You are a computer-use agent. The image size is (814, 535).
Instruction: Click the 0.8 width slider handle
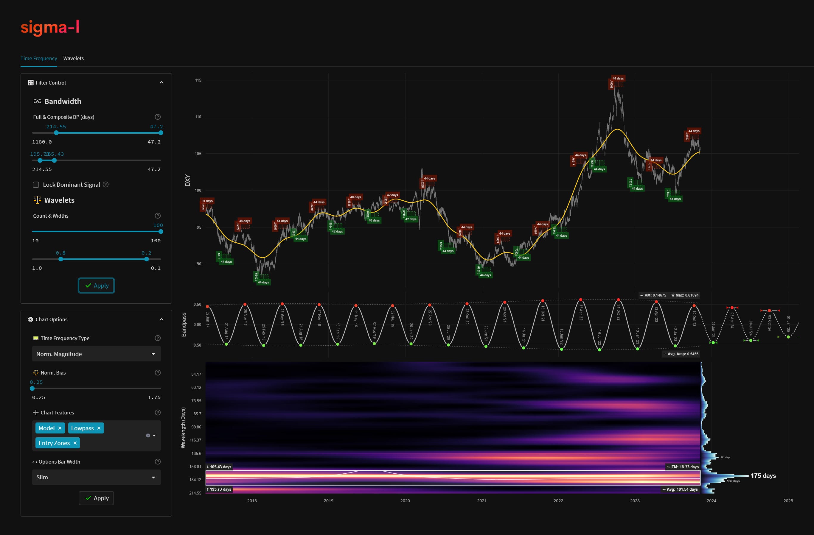61,259
